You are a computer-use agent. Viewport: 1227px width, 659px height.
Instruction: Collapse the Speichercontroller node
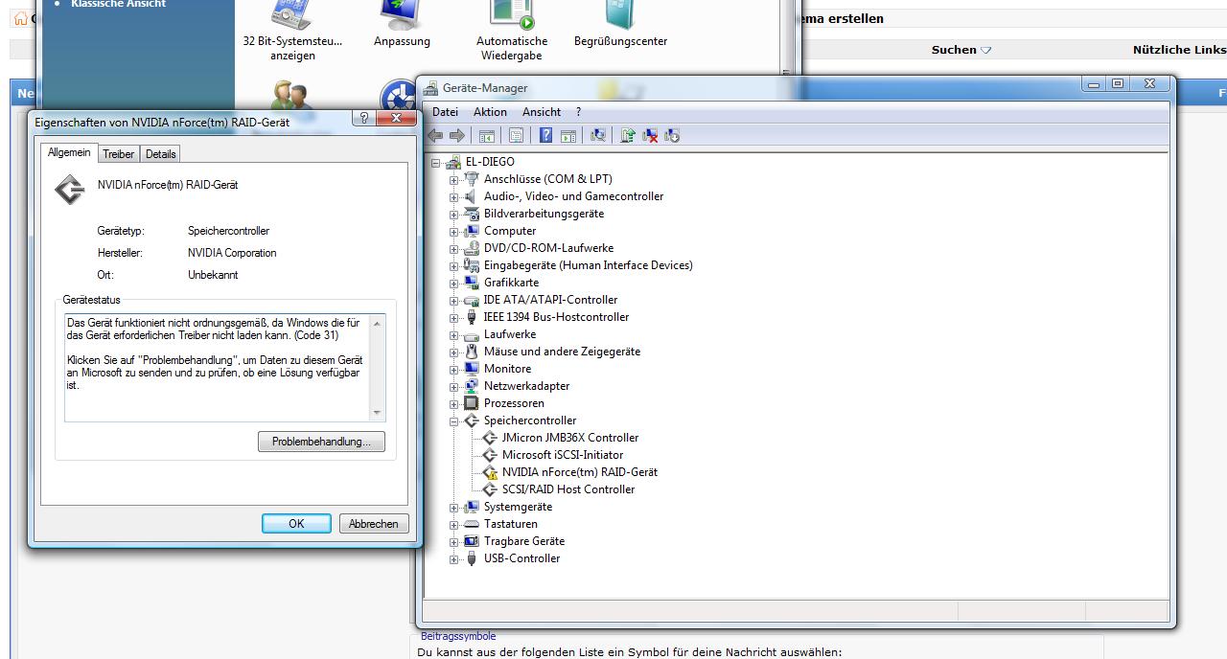(x=454, y=421)
